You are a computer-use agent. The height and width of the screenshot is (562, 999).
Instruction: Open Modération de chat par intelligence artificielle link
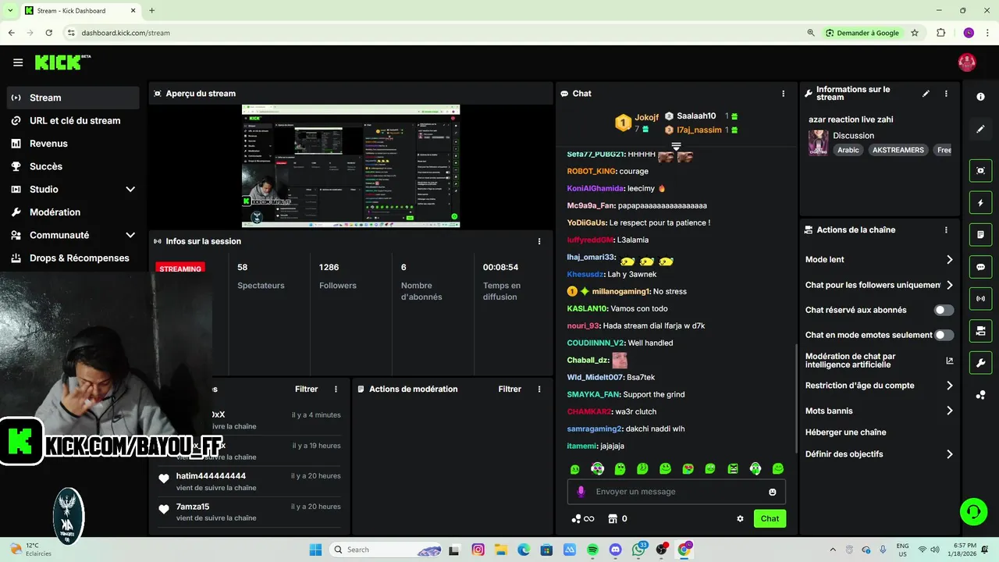click(879, 361)
